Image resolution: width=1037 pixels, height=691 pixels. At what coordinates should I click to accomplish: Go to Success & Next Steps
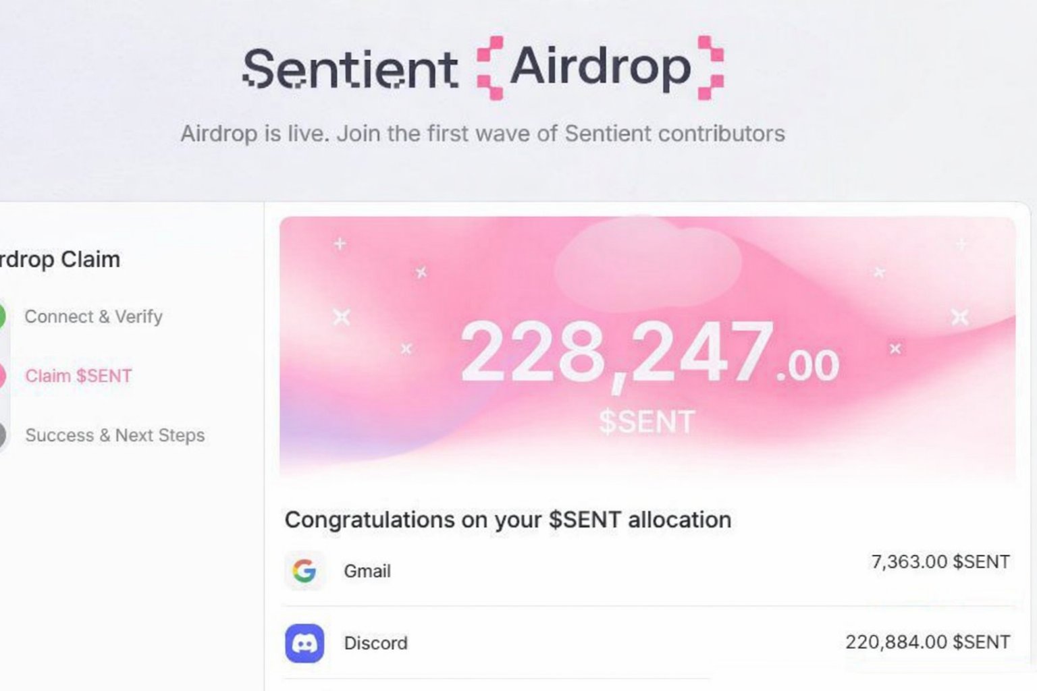click(x=115, y=435)
